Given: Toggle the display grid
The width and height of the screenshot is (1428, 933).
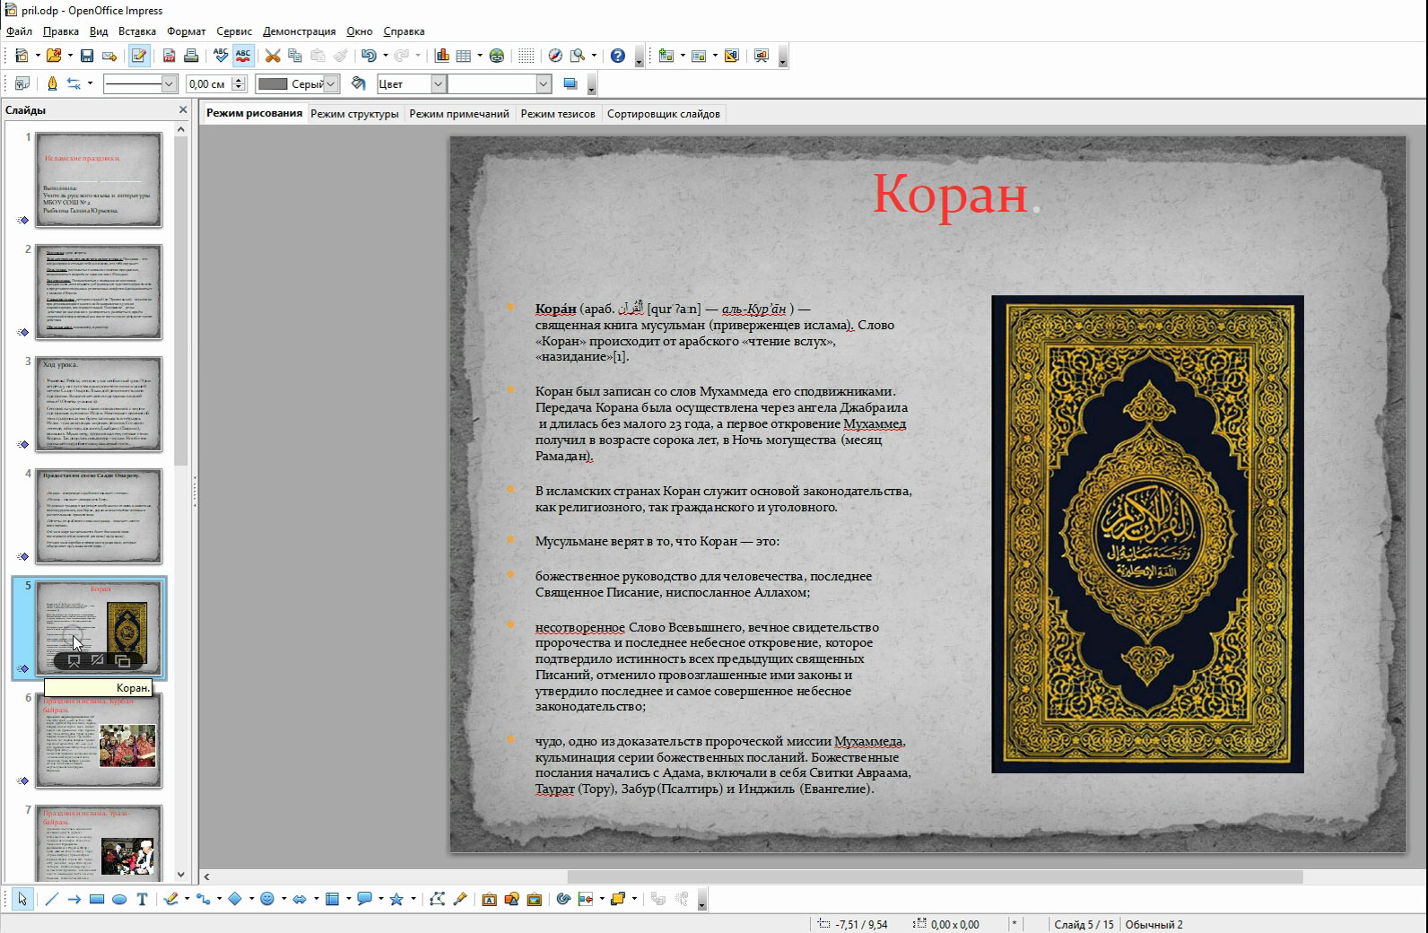Looking at the screenshot, I should 527,56.
